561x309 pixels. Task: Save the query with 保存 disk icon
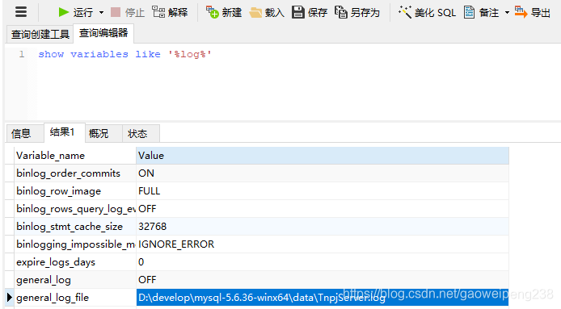[298, 12]
